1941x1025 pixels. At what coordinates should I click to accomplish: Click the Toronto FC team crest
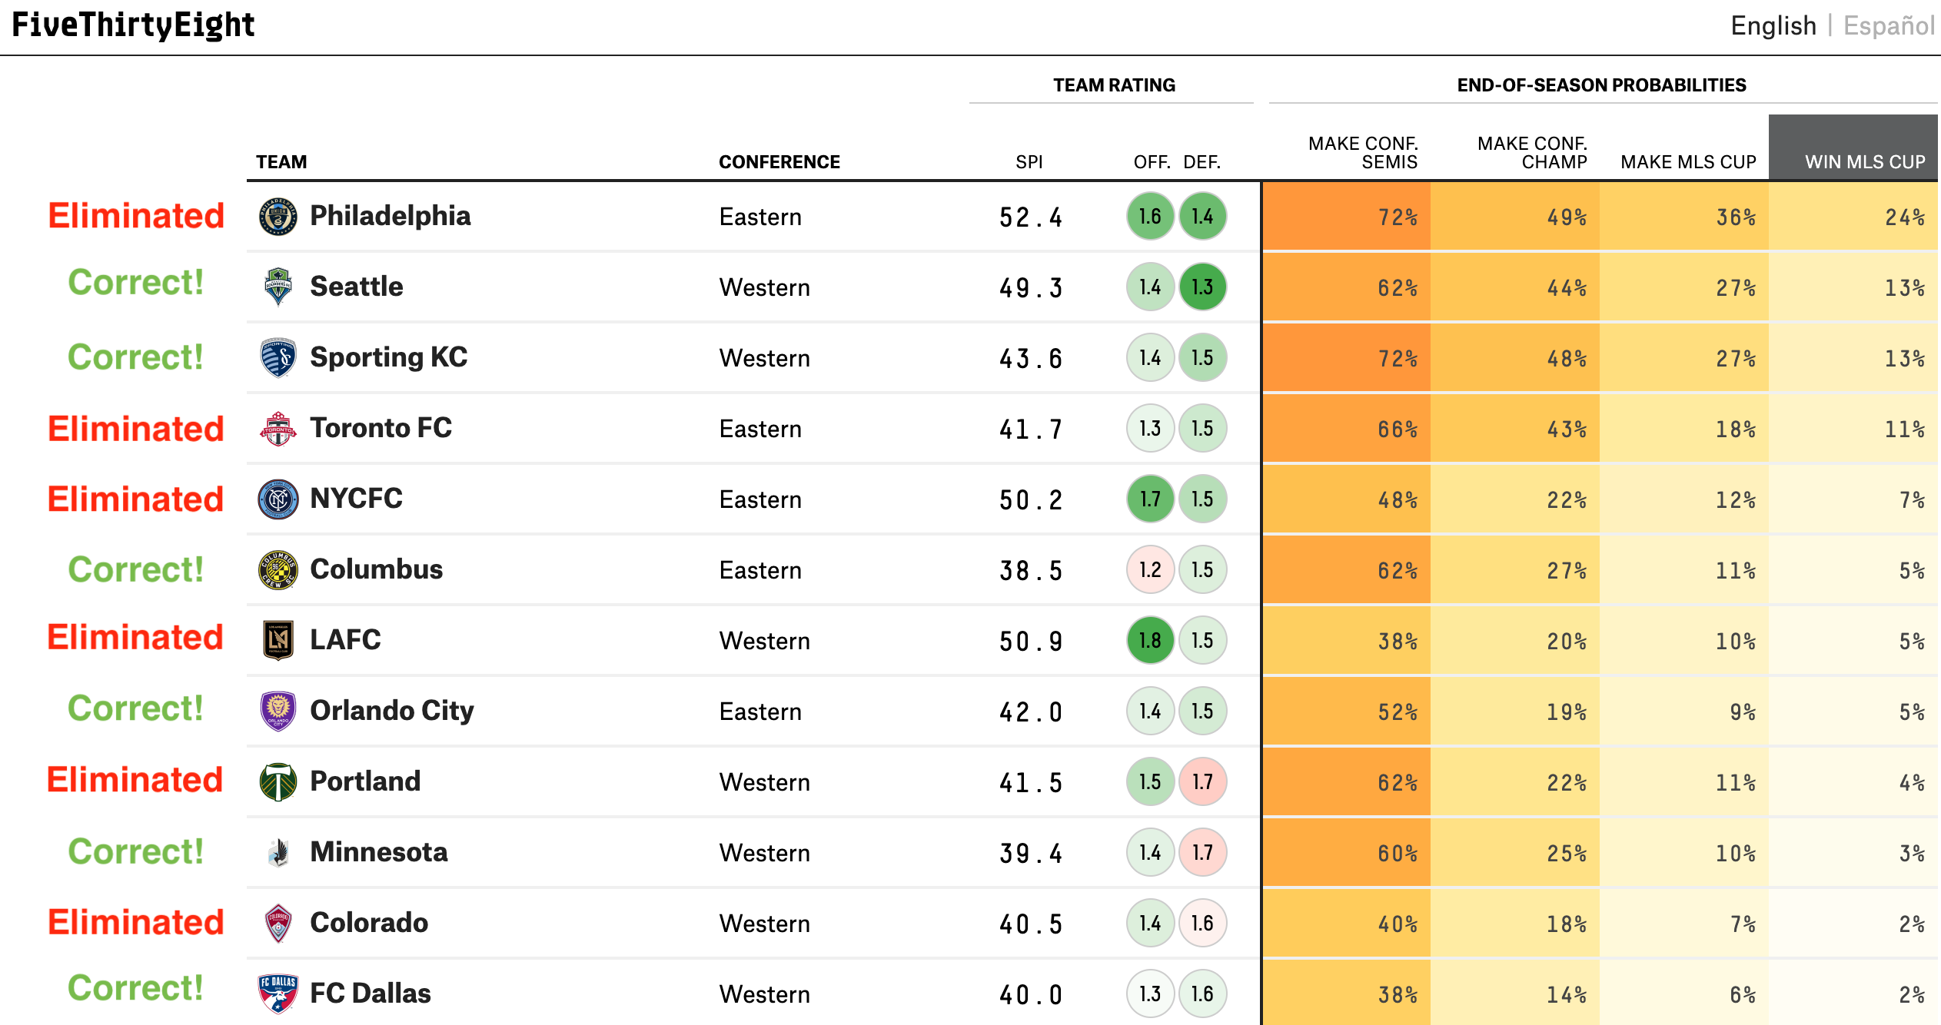(278, 429)
